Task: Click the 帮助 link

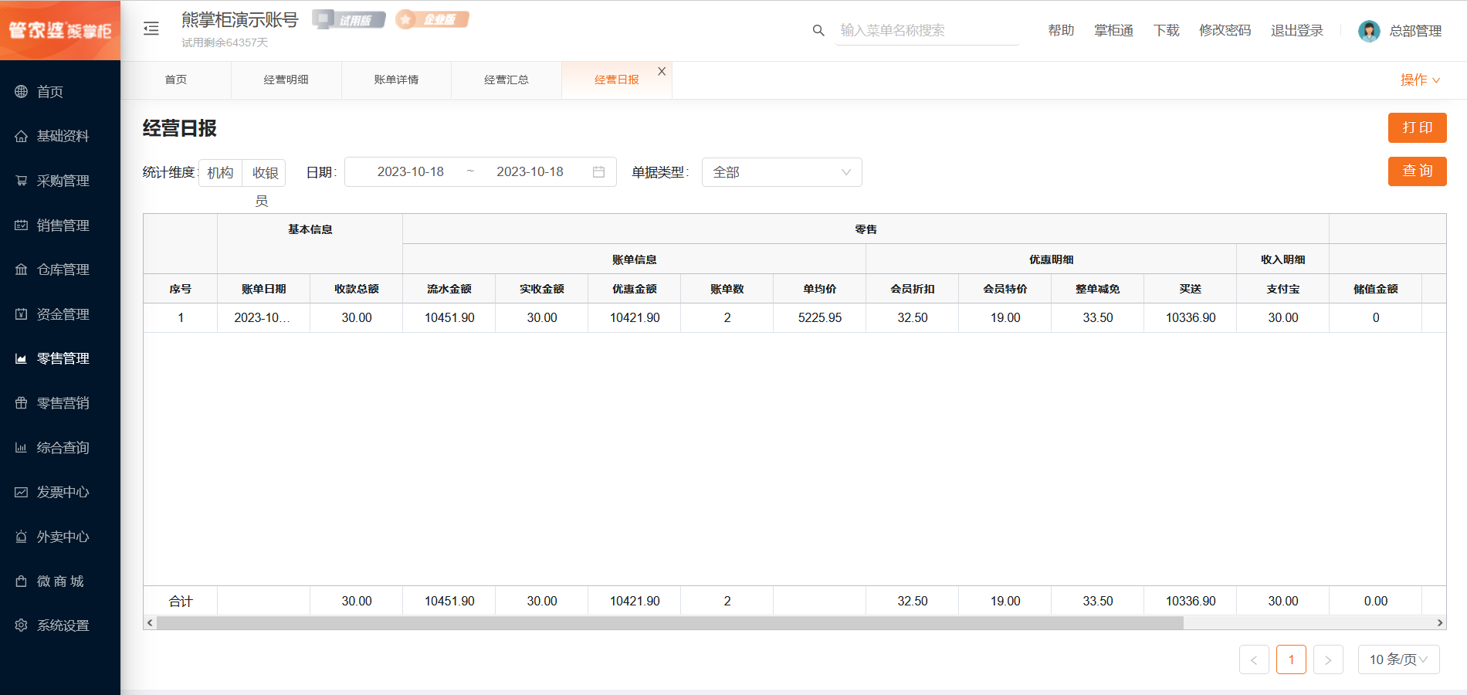Action: click(1061, 30)
